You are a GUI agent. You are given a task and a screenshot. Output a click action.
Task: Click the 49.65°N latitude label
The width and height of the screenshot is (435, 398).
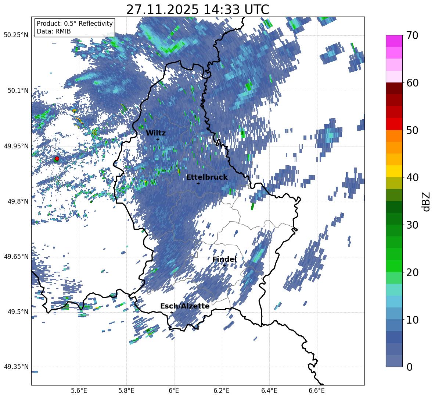coord(16,256)
